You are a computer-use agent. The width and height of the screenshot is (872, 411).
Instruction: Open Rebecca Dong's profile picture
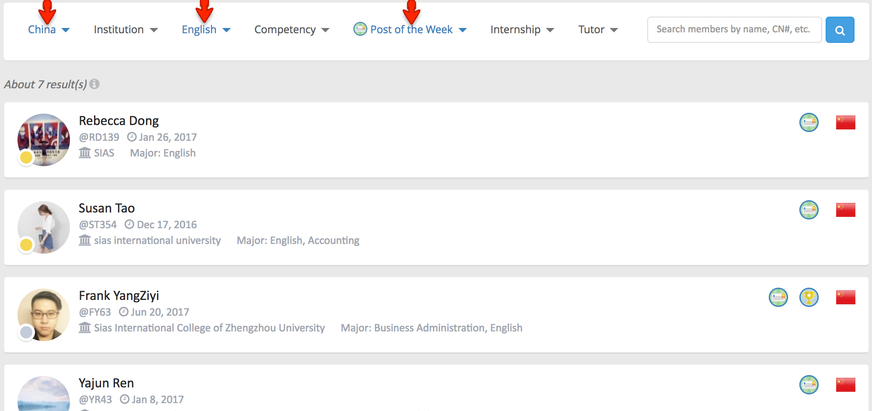(x=44, y=140)
